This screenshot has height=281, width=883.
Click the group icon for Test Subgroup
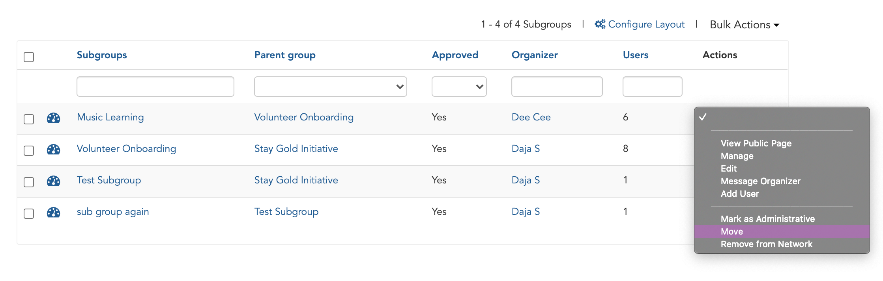tap(54, 181)
